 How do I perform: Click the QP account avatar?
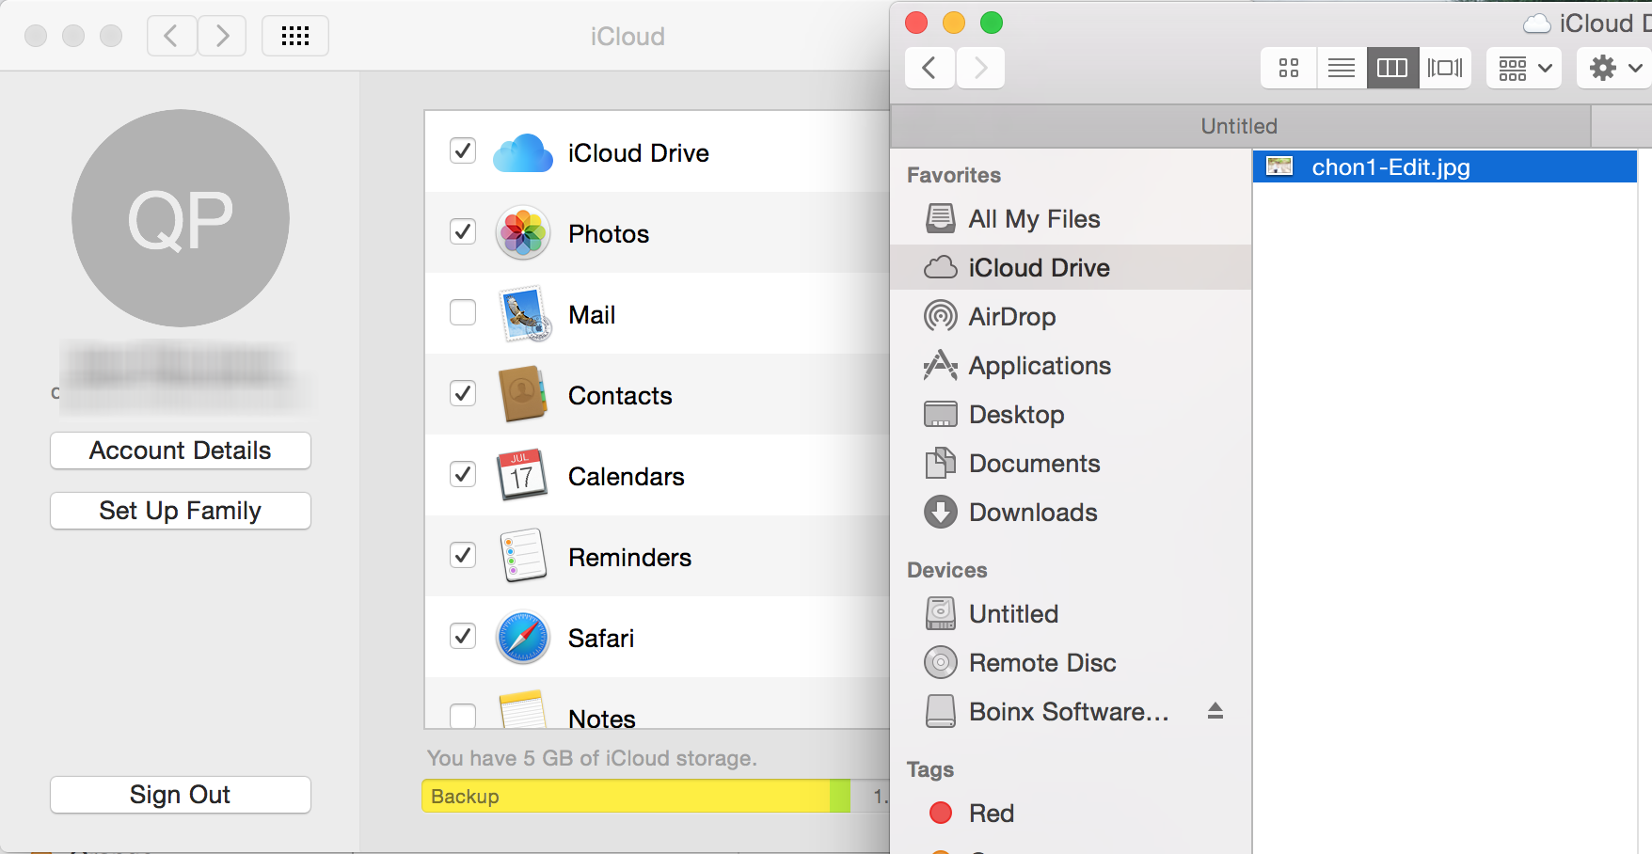(181, 218)
